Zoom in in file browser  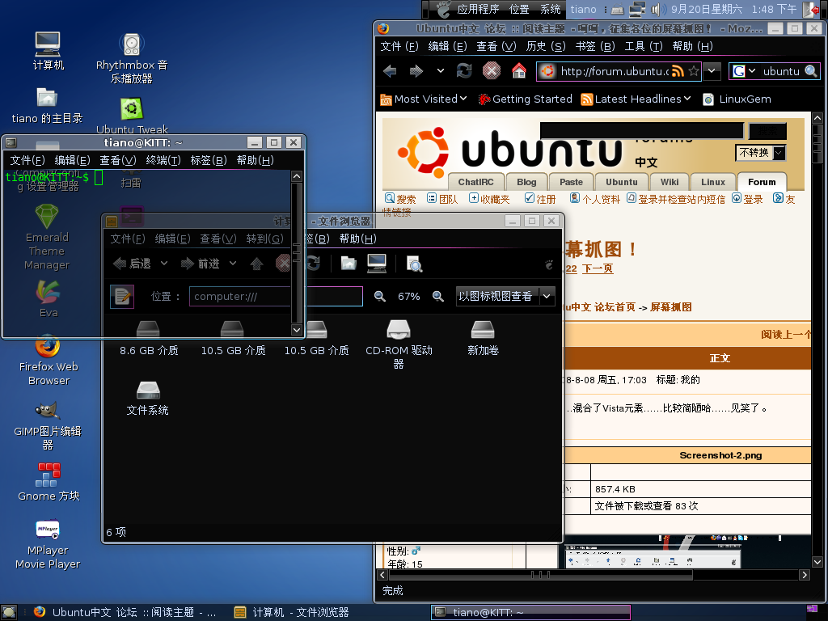click(437, 296)
